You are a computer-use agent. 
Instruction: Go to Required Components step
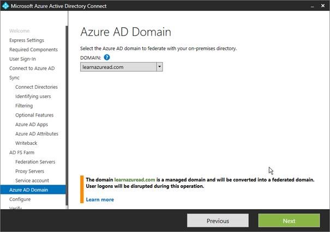(33, 50)
